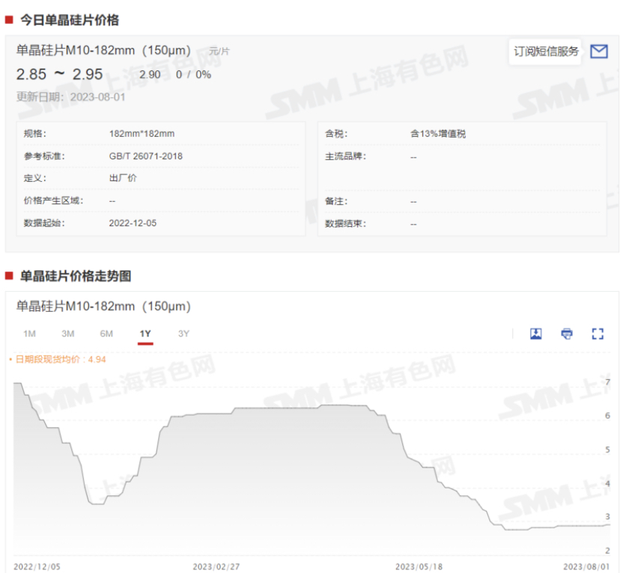Click the 2023/02/27 x-axis date label

(216, 566)
